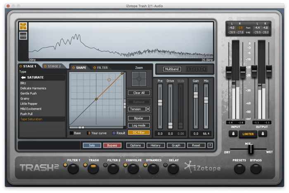Screen dimensions: 289x193
Task: Select the Tape Saturation preset
Action: pos(43,119)
